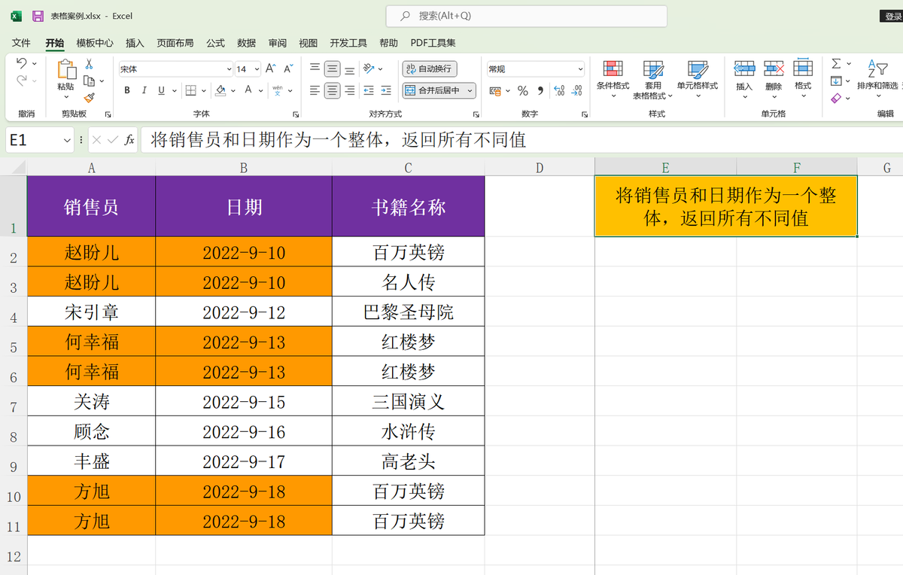The image size is (903, 575).
Task: Click the 删除 Delete cells icon
Action: [x=774, y=68]
